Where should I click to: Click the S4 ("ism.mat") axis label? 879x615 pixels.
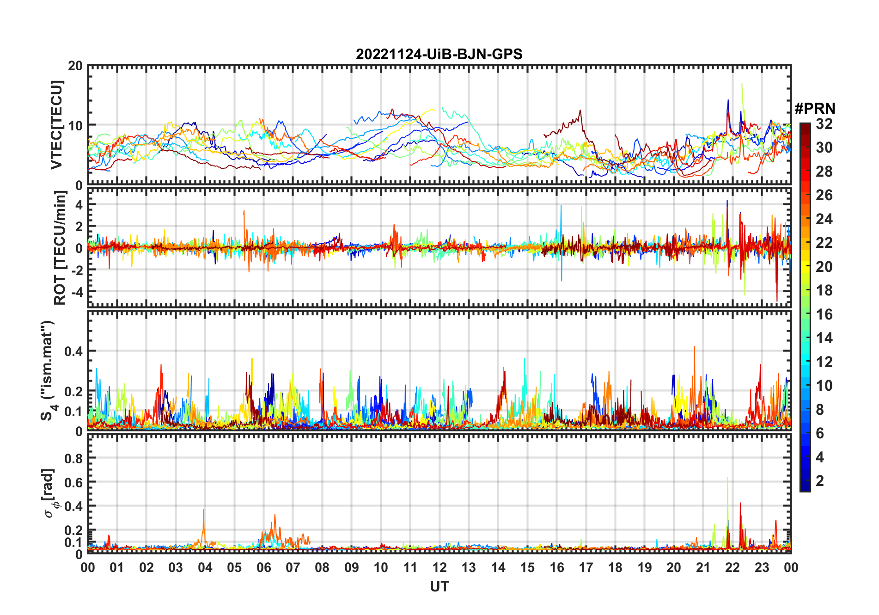click(48, 370)
